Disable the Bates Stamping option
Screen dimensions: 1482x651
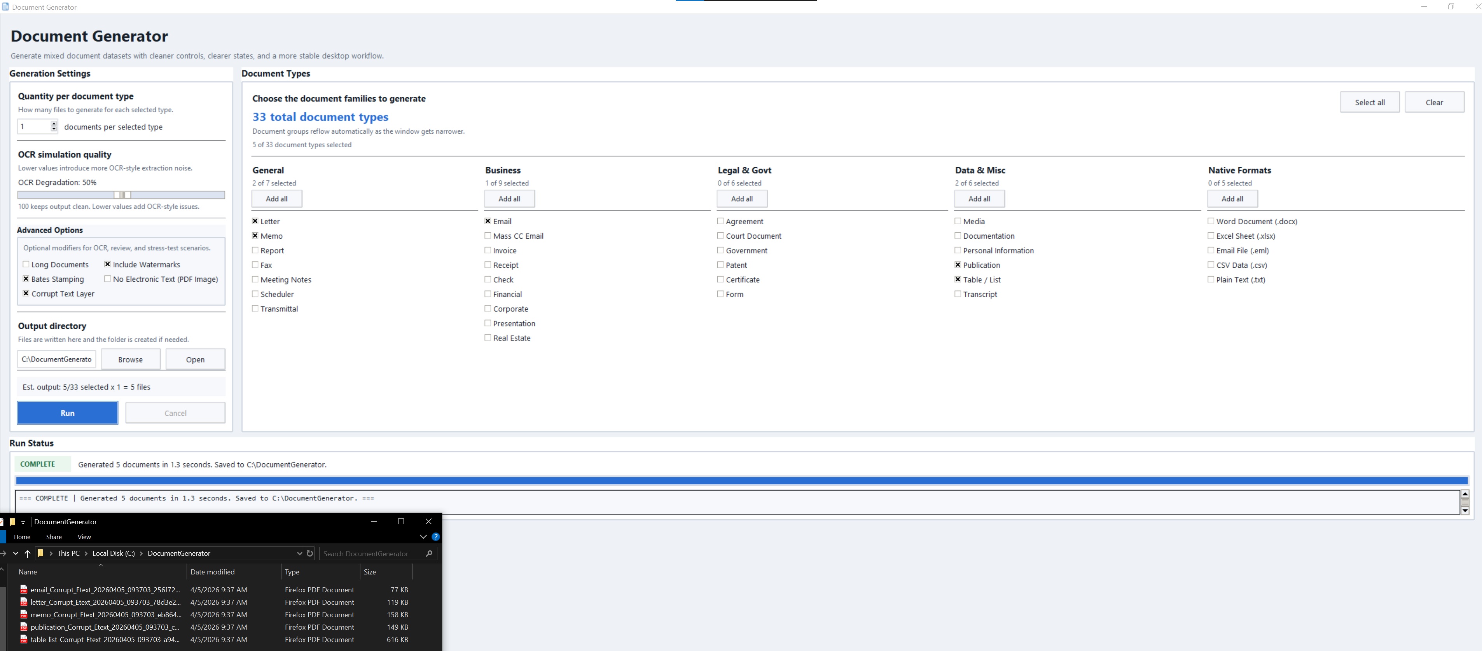25,279
